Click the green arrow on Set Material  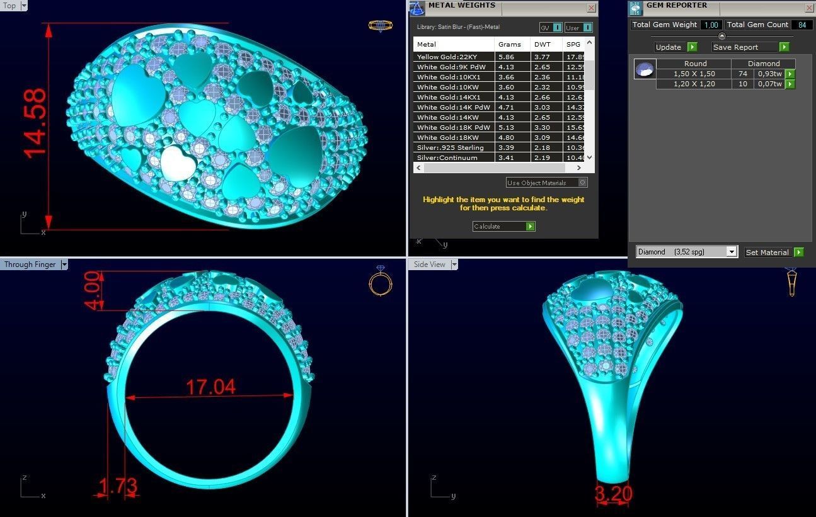tap(798, 252)
